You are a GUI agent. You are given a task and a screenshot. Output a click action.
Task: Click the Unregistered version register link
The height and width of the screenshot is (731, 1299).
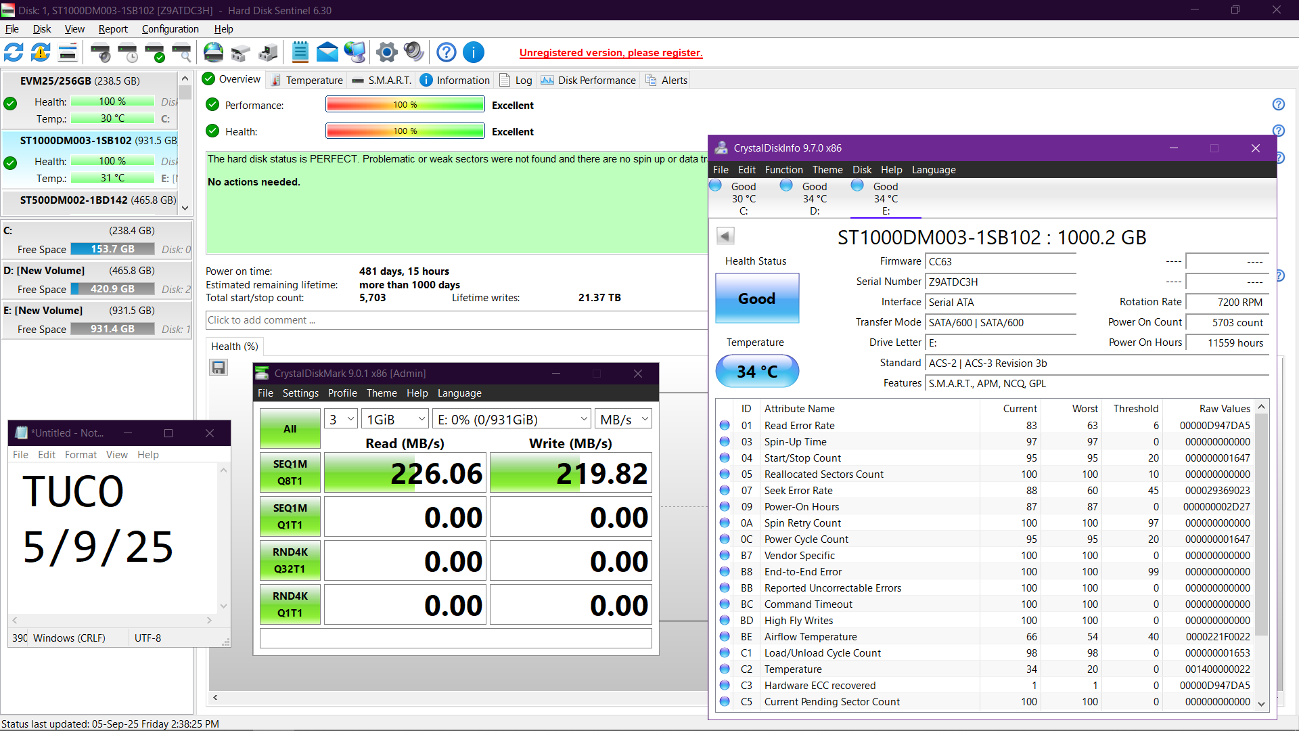click(611, 53)
